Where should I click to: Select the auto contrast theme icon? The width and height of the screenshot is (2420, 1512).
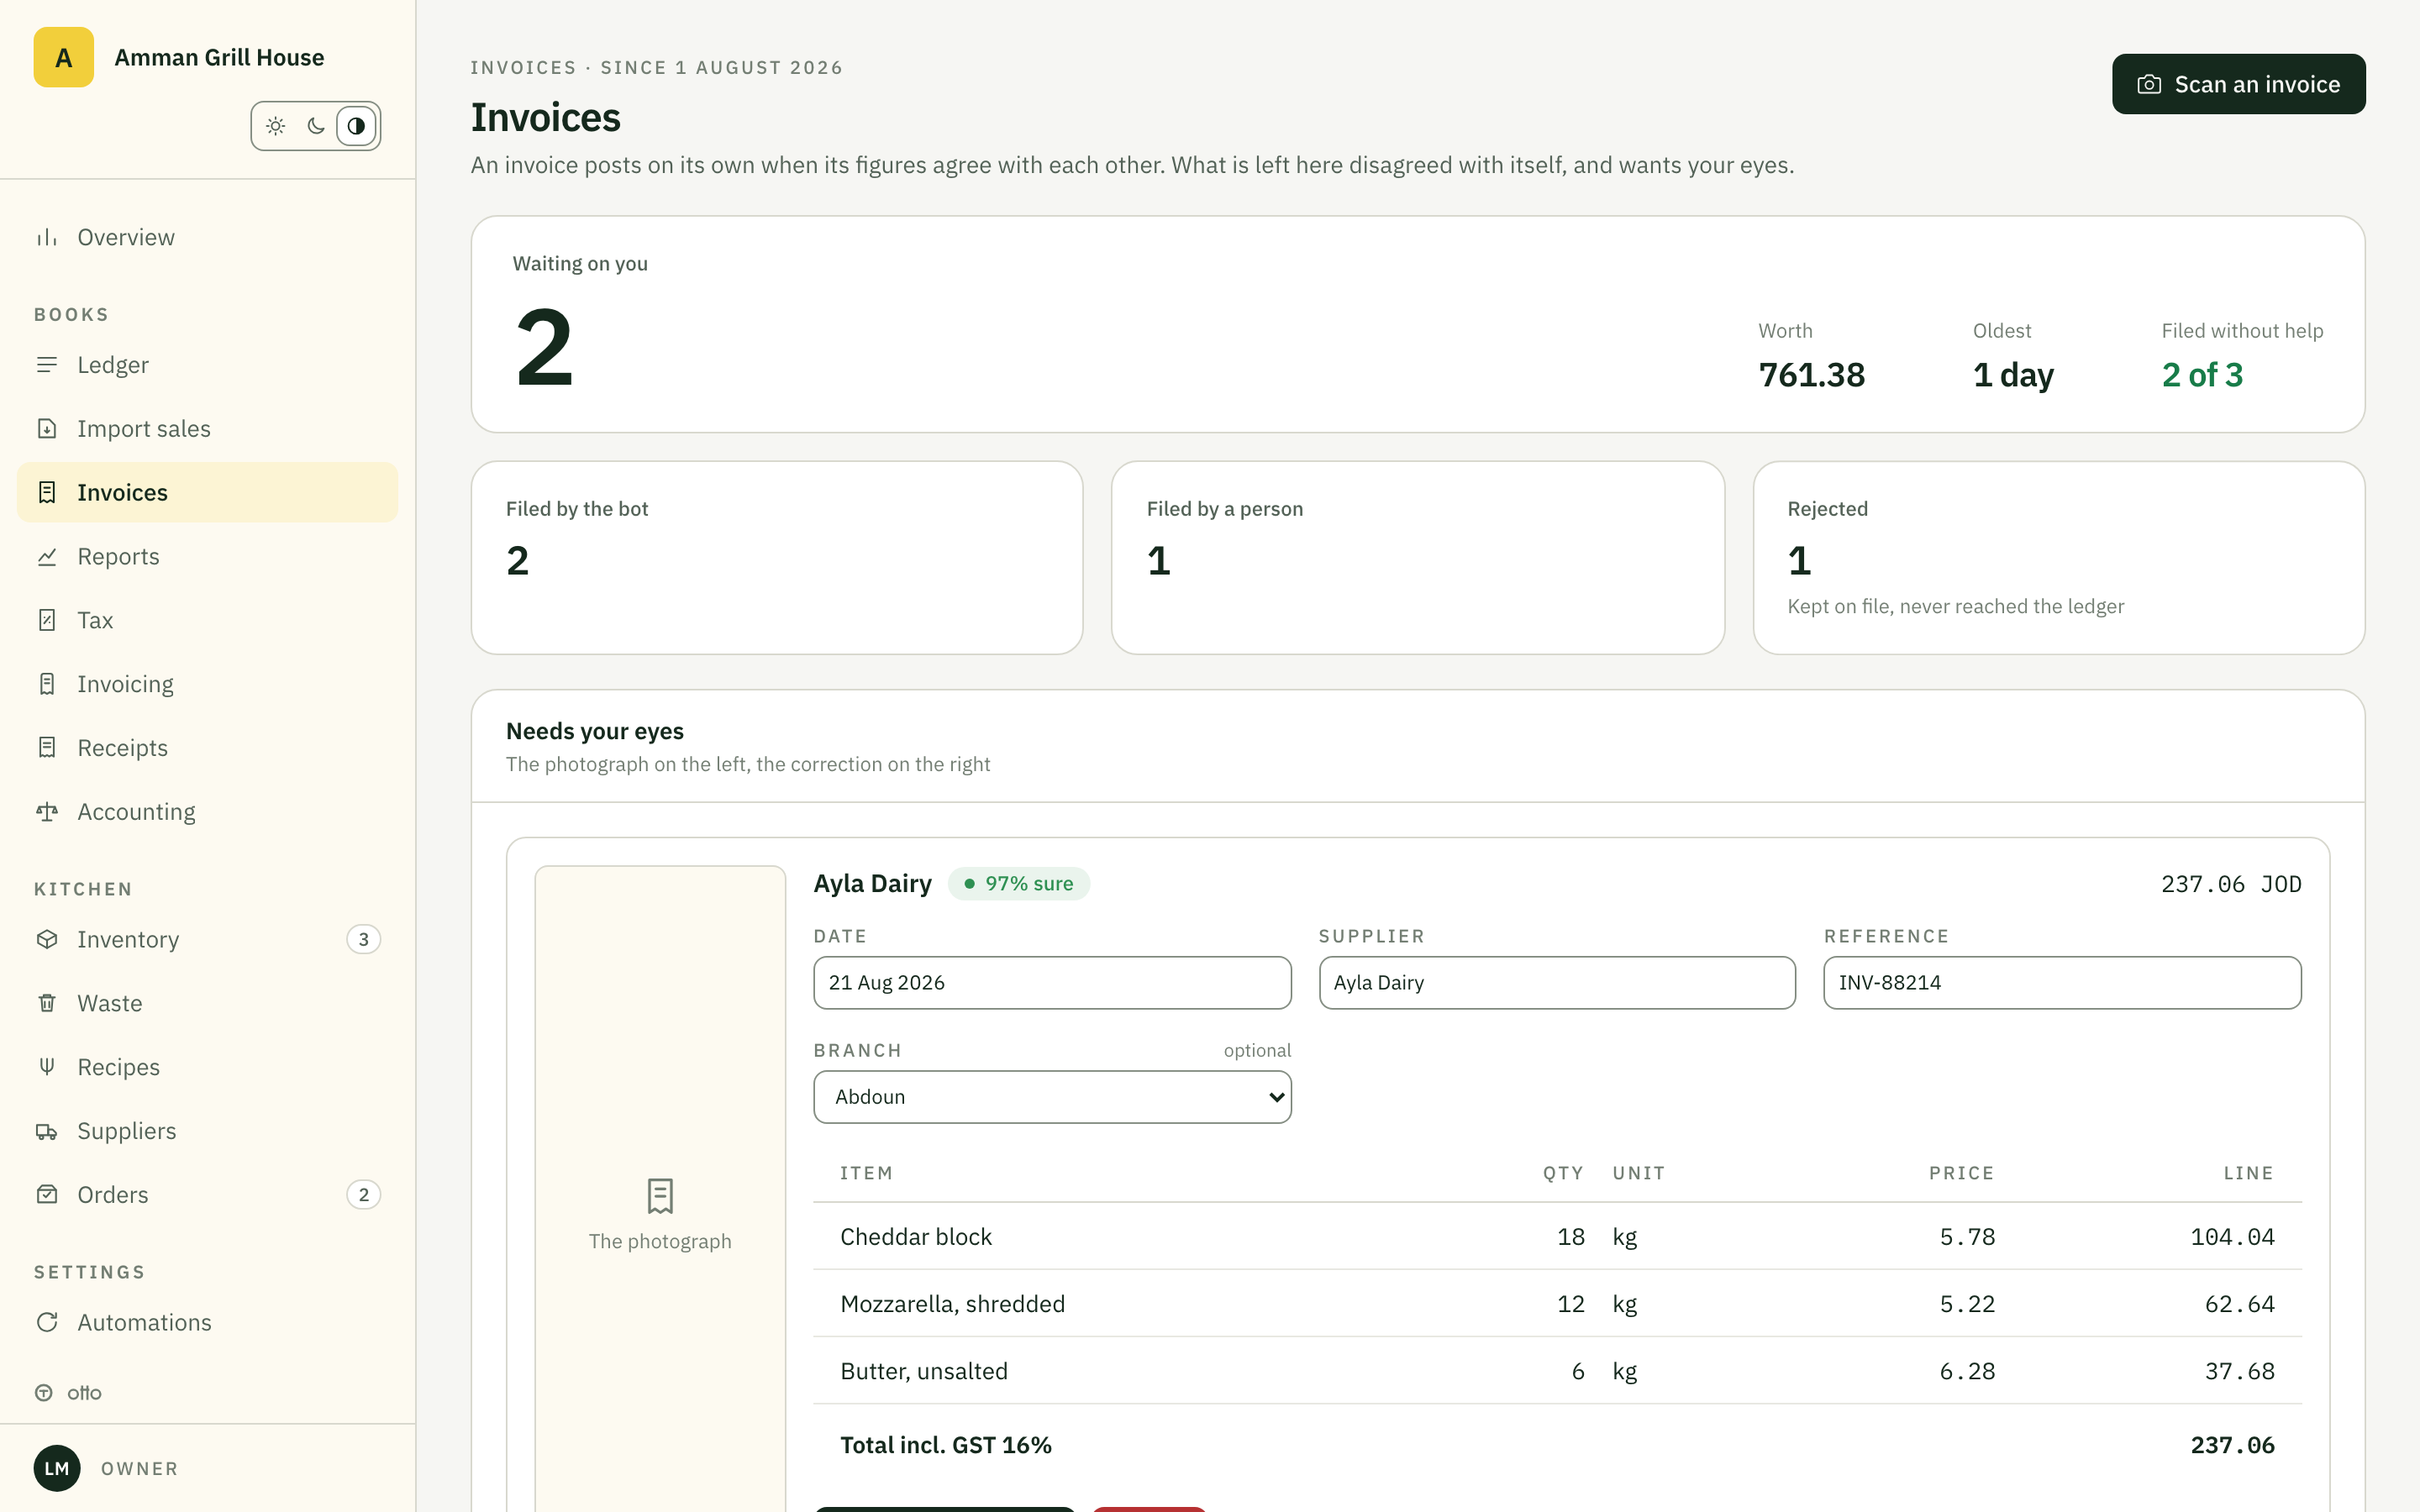356,126
